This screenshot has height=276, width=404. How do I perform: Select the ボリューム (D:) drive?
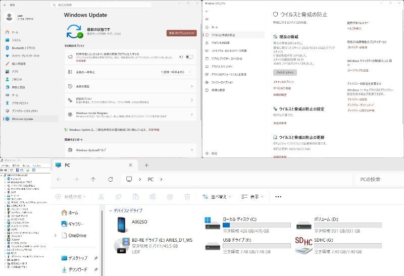click(338, 225)
